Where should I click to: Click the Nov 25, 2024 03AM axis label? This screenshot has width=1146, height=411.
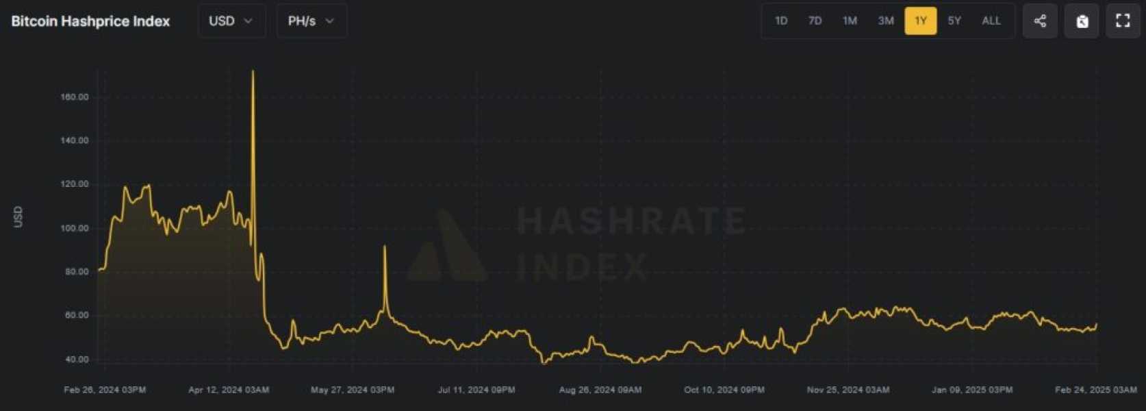848,390
